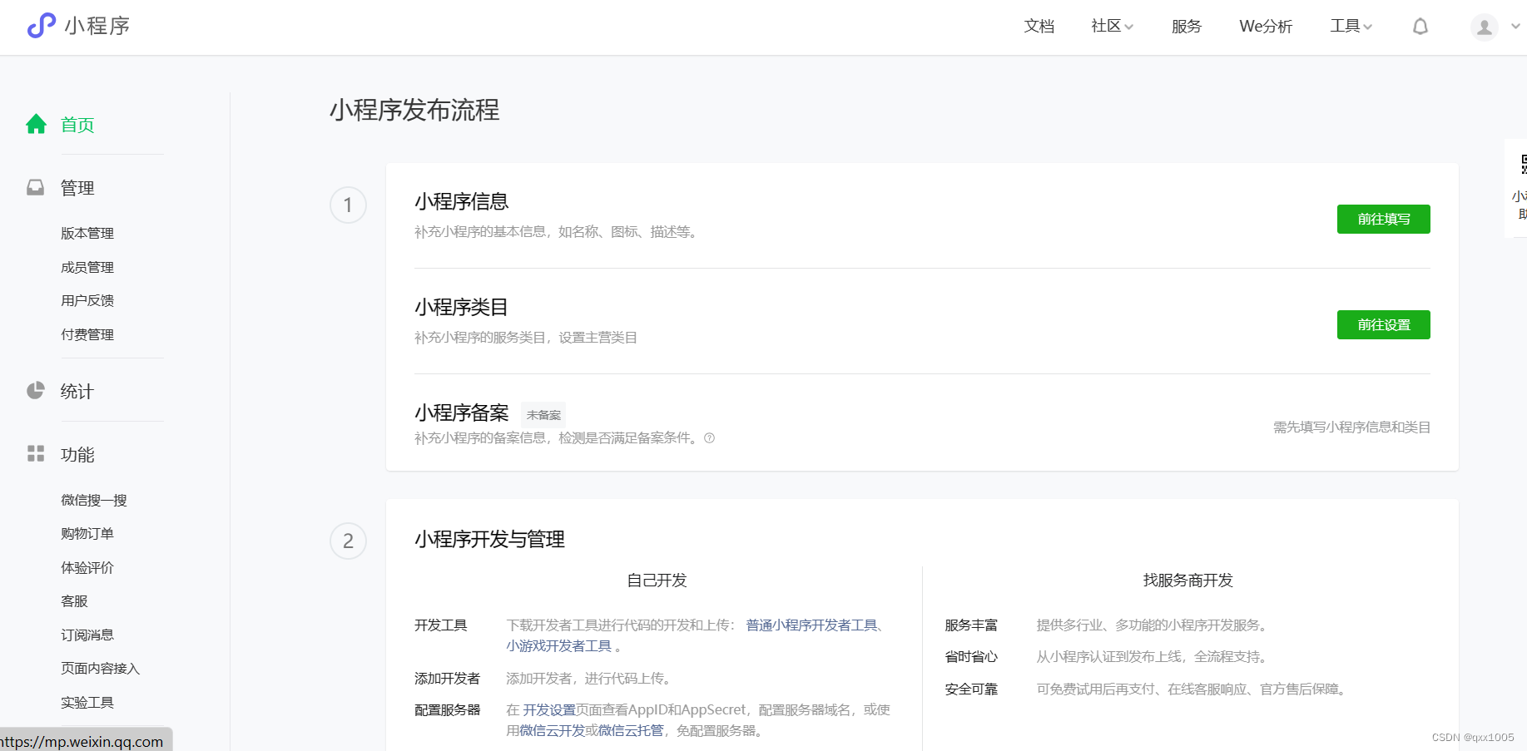Open 用户反馈 in the sidebar

tap(87, 301)
